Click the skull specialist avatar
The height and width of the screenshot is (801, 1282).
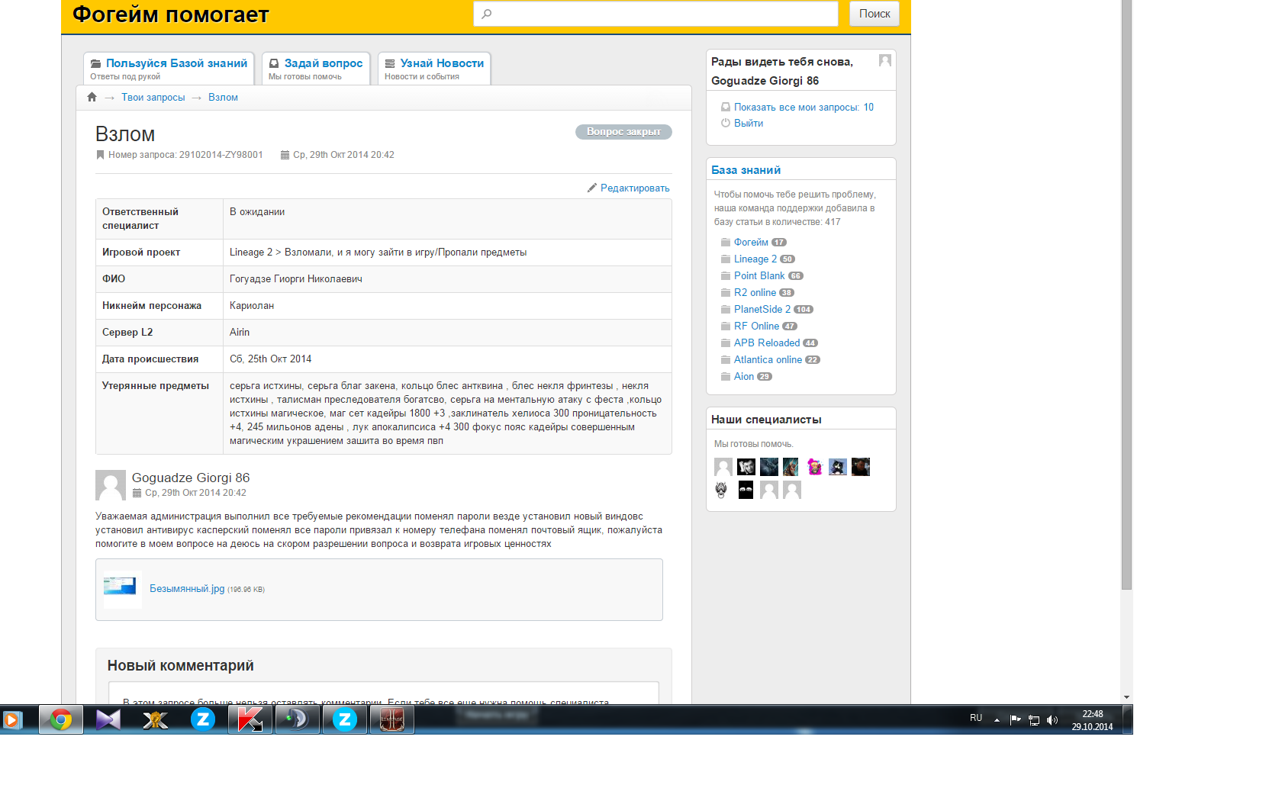tap(721, 490)
